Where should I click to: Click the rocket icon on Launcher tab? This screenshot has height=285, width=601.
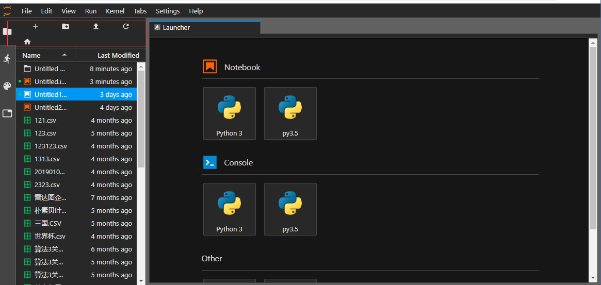pyautogui.click(x=157, y=28)
